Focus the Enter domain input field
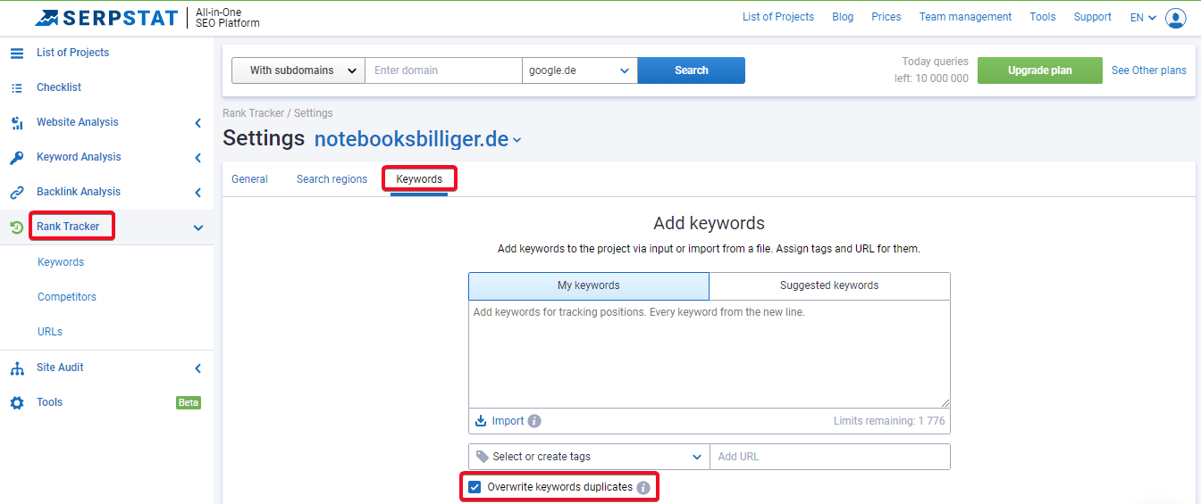Viewport: 1201px width, 504px height. click(x=443, y=70)
